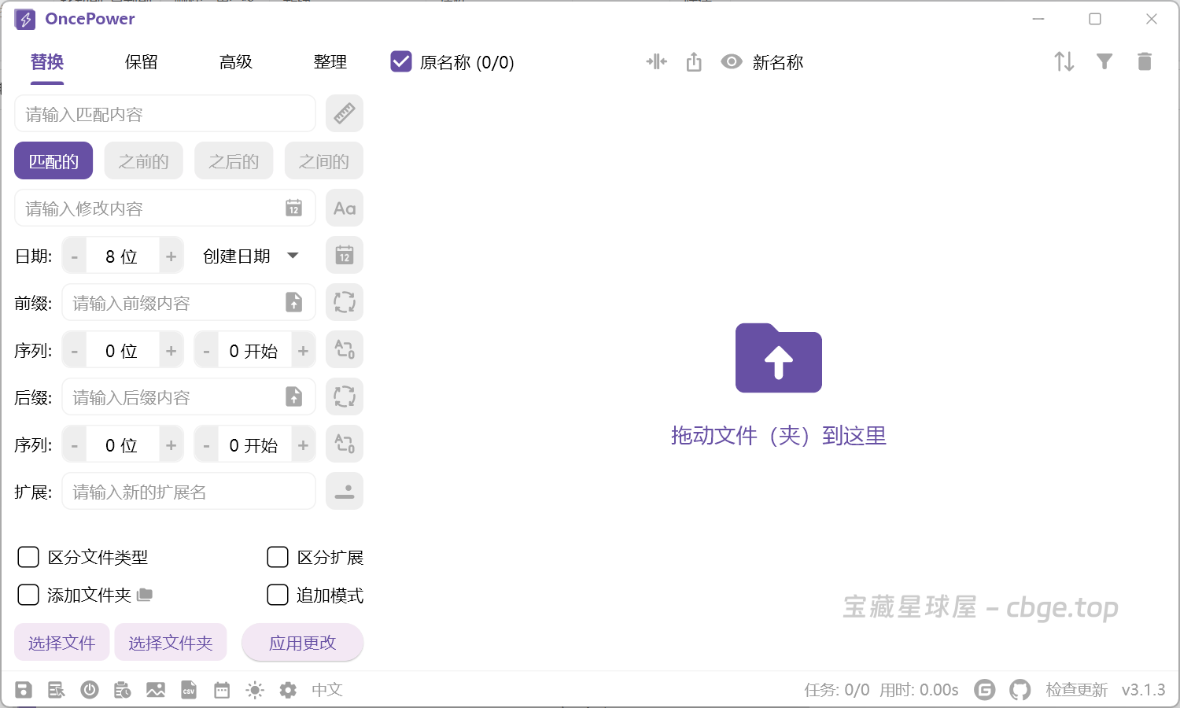1180x708 pixels.
Task: Increase second 序列 start value beside 0 开始
Action: 303,445
